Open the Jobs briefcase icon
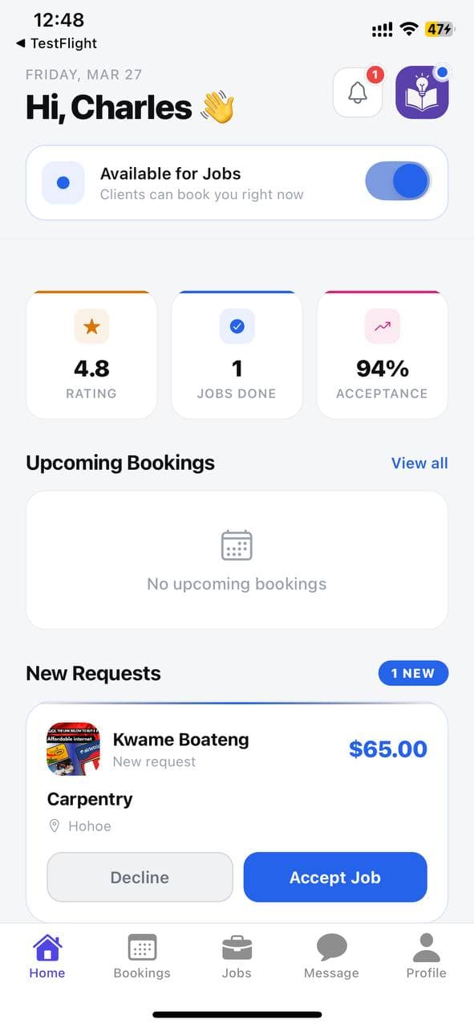The width and height of the screenshot is (474, 1028). pos(237,950)
